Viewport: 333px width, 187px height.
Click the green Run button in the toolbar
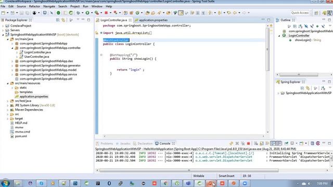[x=87, y=12]
